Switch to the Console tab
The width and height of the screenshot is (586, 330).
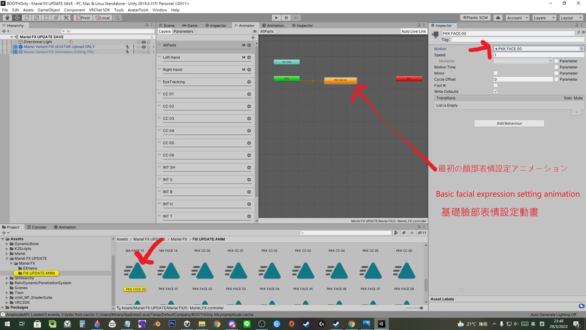point(36,227)
